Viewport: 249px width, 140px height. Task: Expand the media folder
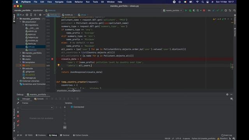(x=21, y=56)
